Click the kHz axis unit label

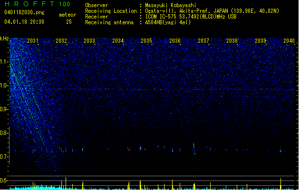click(4, 38)
